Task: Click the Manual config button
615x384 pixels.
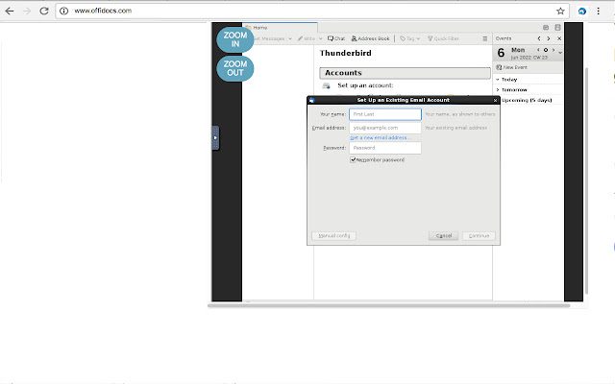Action: [x=333, y=236]
